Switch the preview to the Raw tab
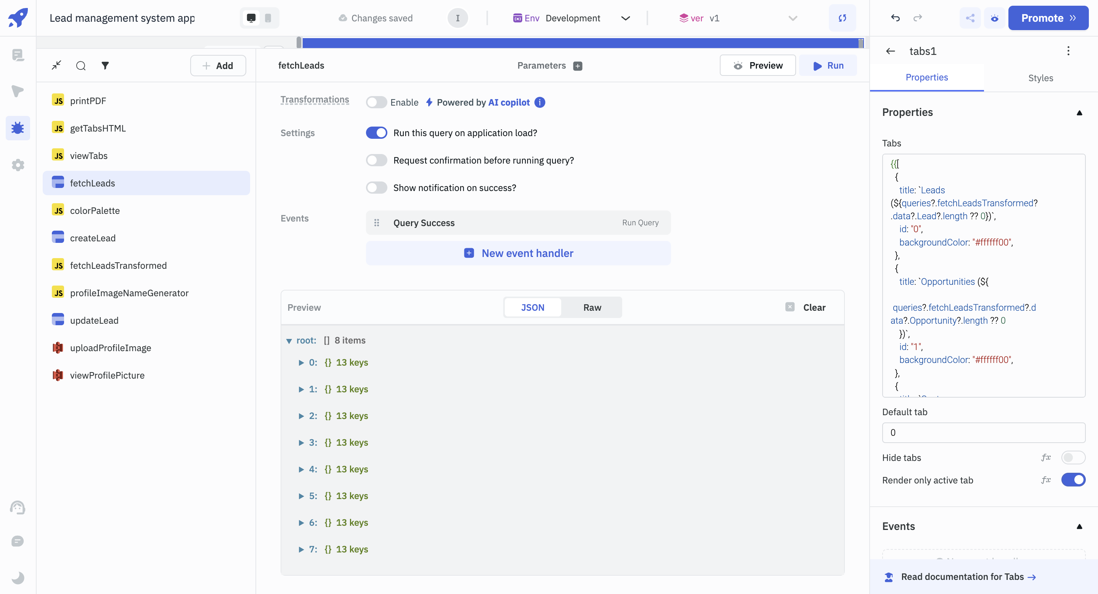This screenshot has height=594, width=1098. coord(592,308)
